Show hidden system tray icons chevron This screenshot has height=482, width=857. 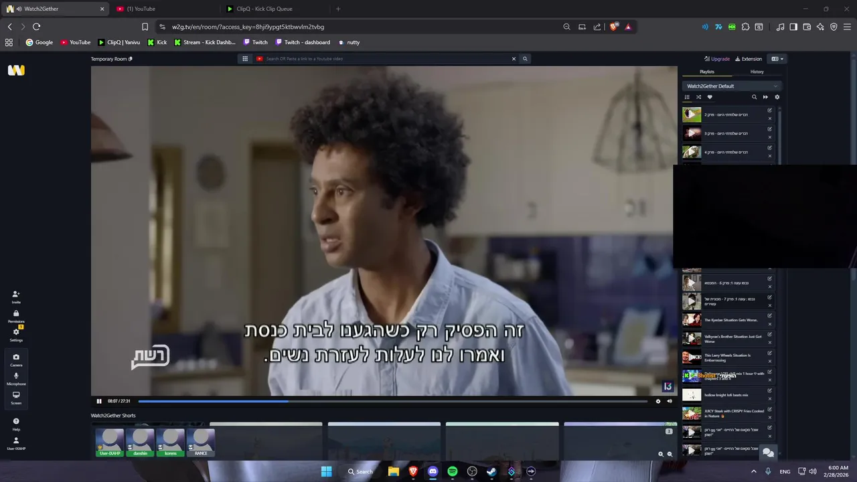753,471
